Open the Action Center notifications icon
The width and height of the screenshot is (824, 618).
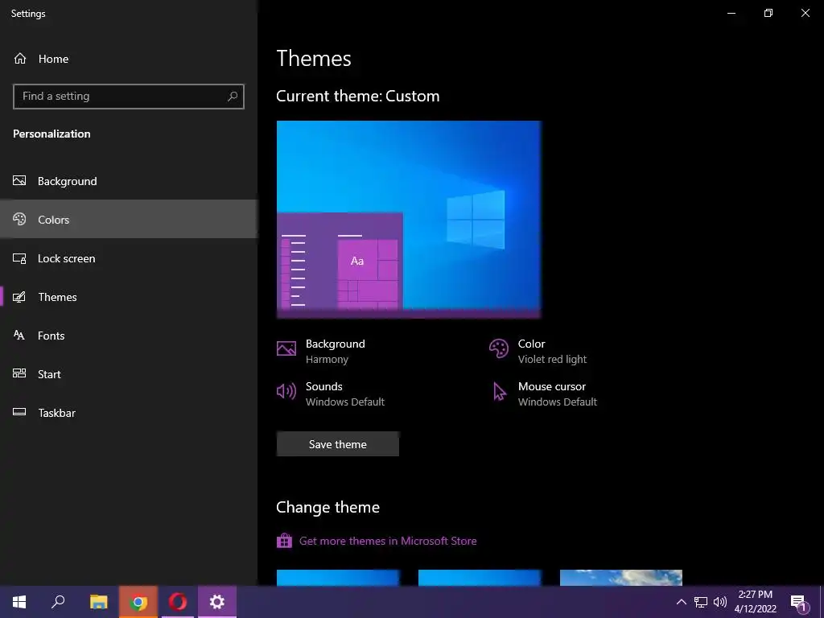(799, 602)
